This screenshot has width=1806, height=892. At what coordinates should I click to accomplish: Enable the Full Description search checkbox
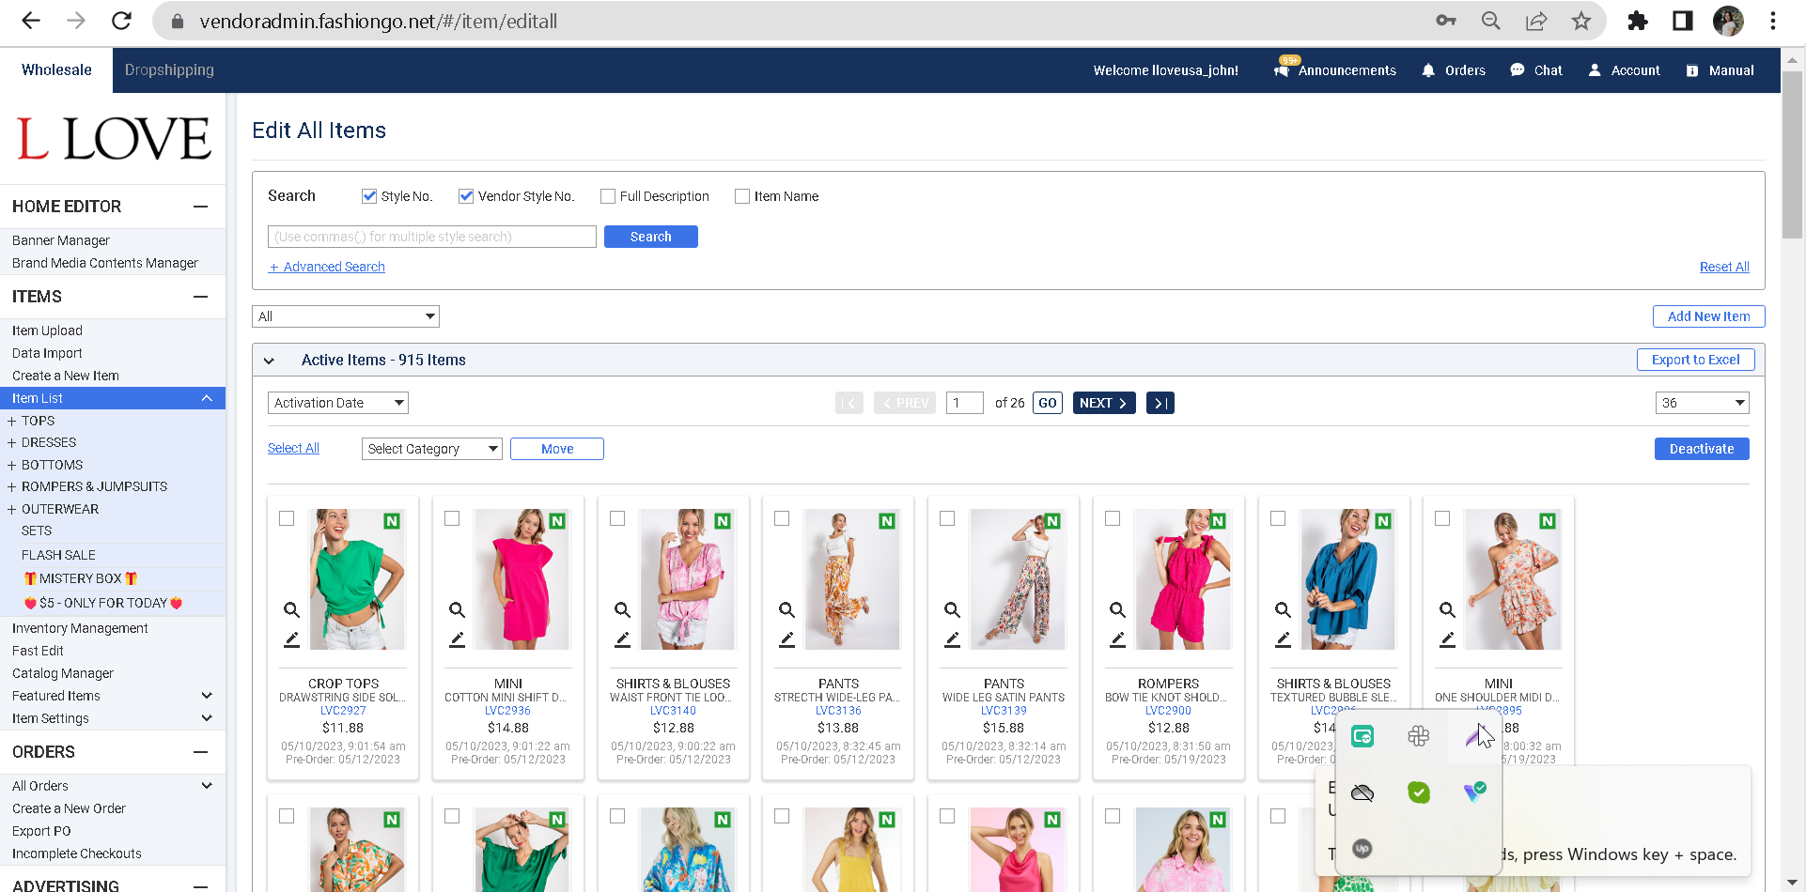pyautogui.click(x=608, y=196)
